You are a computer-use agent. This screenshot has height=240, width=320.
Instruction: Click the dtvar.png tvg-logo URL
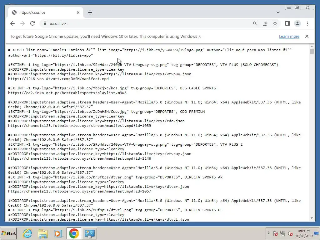pyautogui.click(x=93, y=177)
